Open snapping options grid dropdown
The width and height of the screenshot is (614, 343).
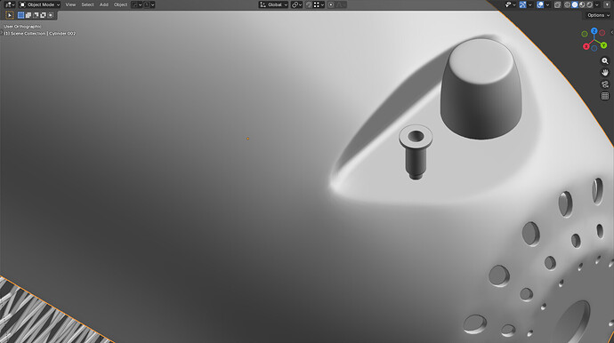tap(319, 4)
